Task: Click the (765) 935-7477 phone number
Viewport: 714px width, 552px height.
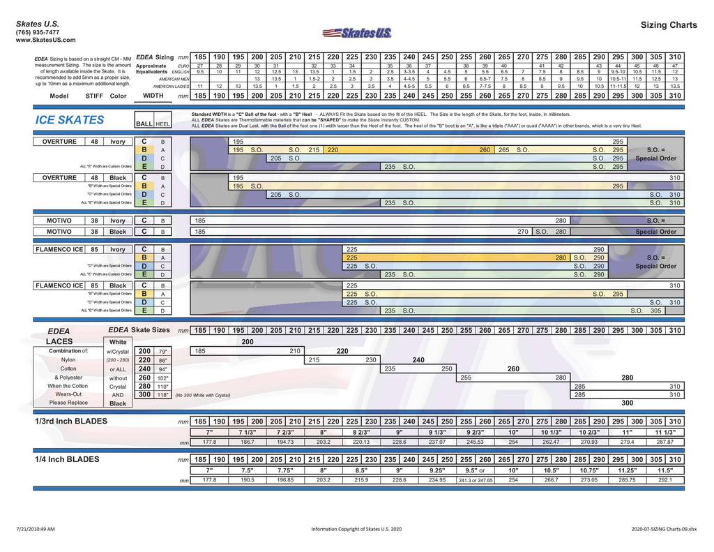Action: pos(37,32)
